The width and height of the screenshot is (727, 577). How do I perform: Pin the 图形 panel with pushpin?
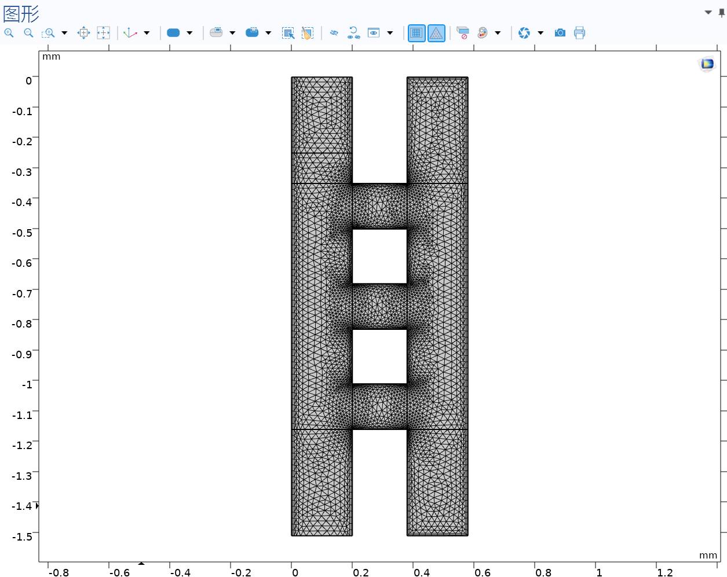pos(721,12)
